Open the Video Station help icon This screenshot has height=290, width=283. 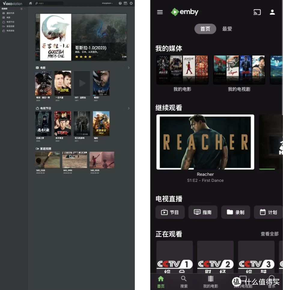pos(120,3)
